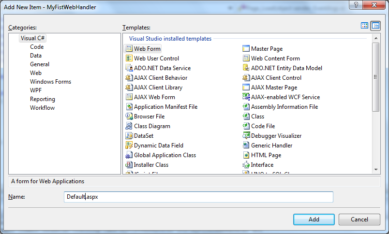Select the Visual C# category node
This screenshot has height=234, width=389.
click(x=33, y=38)
